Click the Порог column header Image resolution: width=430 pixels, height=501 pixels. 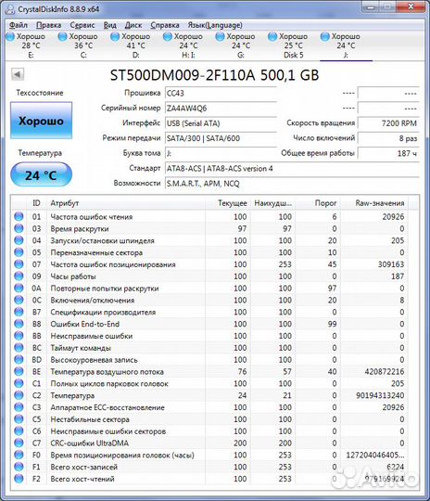click(318, 203)
